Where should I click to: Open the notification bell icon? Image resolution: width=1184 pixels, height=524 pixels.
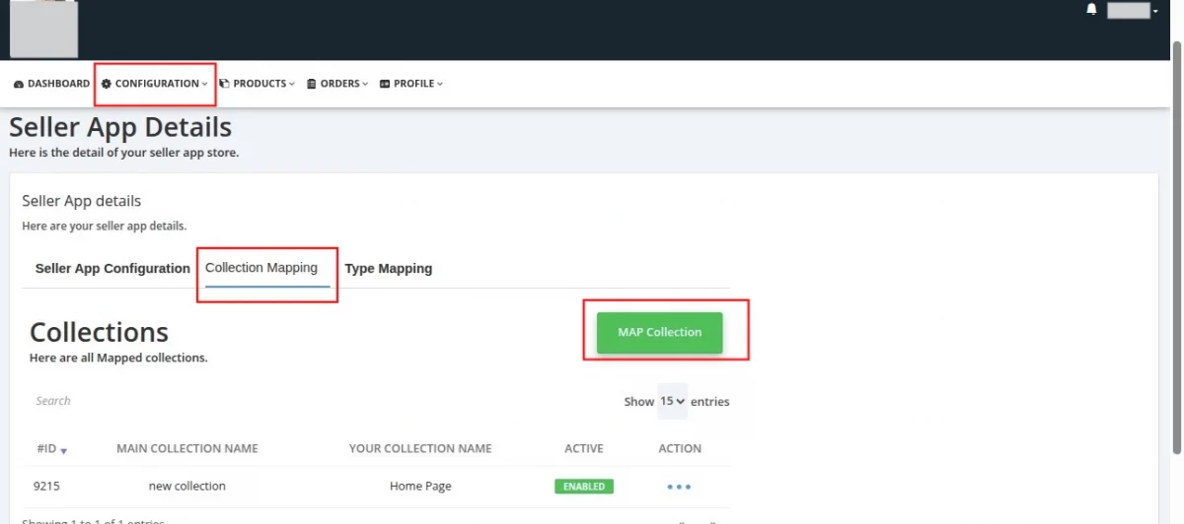1091,10
